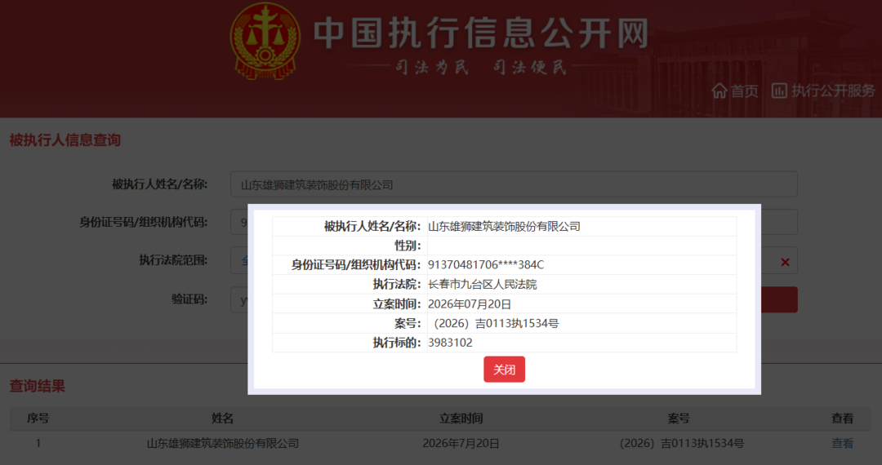Select 执行标的 value 3983102
This screenshot has height=465, width=882.
[450, 343]
